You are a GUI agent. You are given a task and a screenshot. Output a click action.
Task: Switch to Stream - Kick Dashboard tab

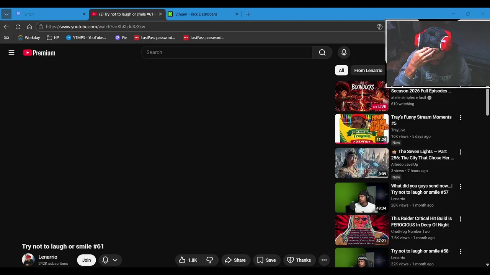(203, 14)
